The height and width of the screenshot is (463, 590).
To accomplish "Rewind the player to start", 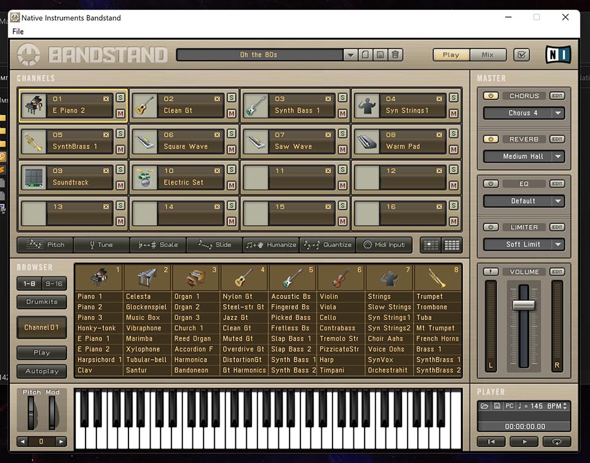I will [491, 442].
